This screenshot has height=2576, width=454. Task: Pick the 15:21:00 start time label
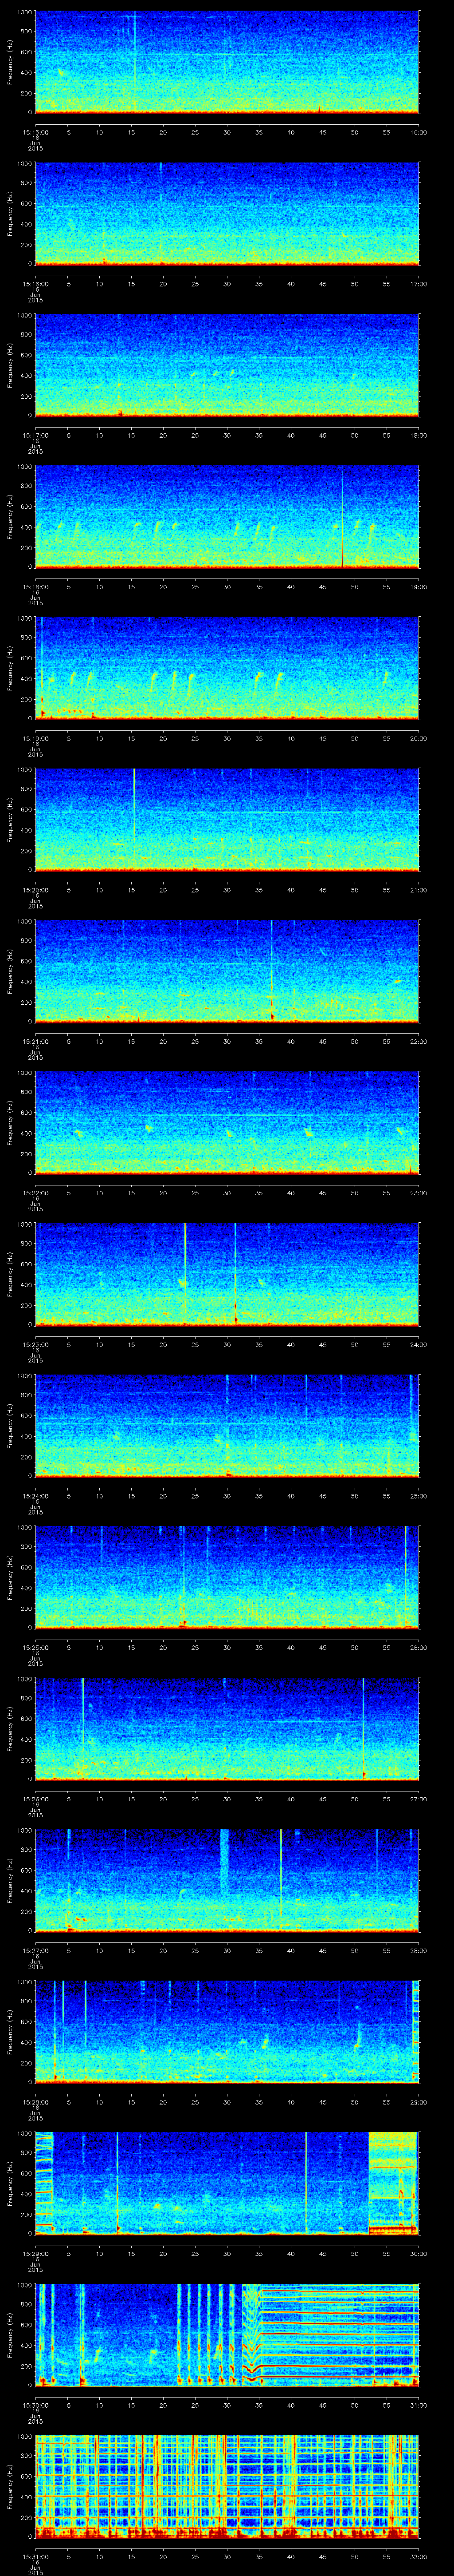(x=35, y=1041)
